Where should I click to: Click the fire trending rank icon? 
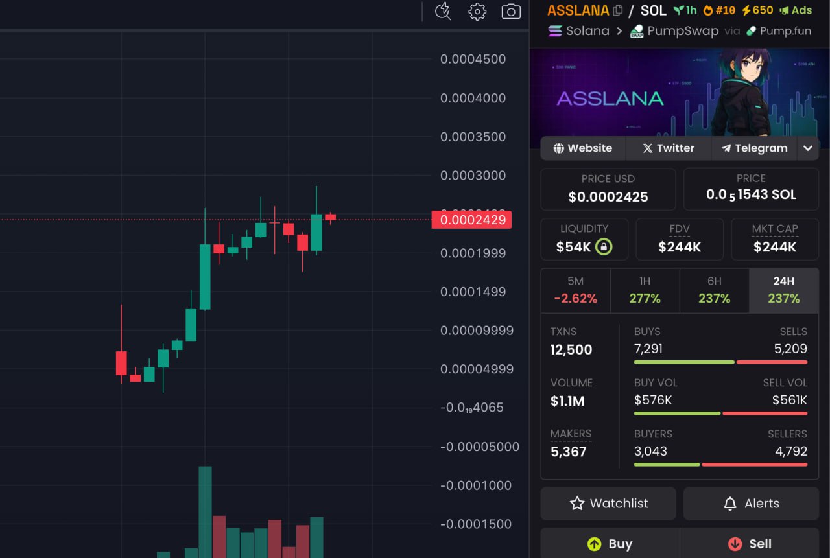click(708, 10)
